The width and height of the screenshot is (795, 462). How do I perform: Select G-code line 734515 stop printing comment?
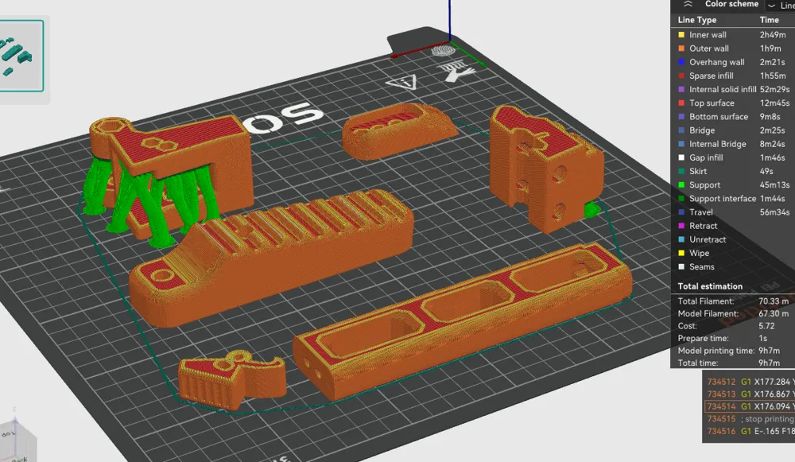[x=747, y=418]
